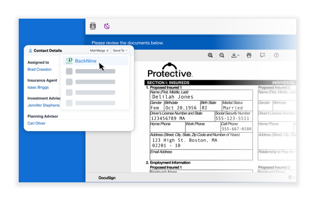Open the download options dropdown
315x201 pixels.
235,55
